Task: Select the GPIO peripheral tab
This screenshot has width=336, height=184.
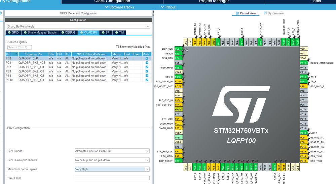Action: click(x=13, y=33)
